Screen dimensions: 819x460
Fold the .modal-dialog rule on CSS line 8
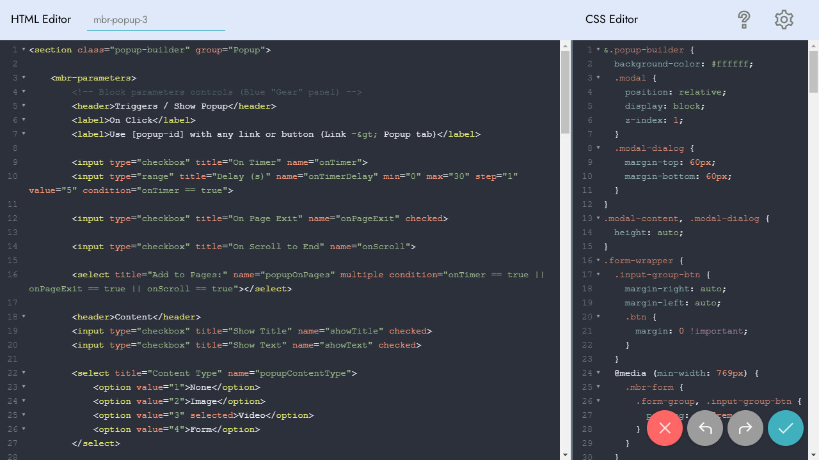[x=598, y=148]
